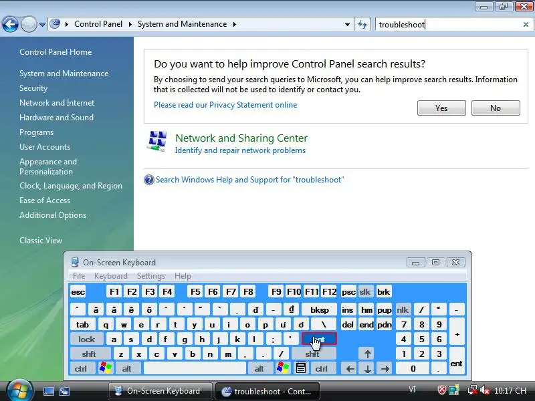Click the tab key
The width and height of the screenshot is (535, 401).
[82, 325]
